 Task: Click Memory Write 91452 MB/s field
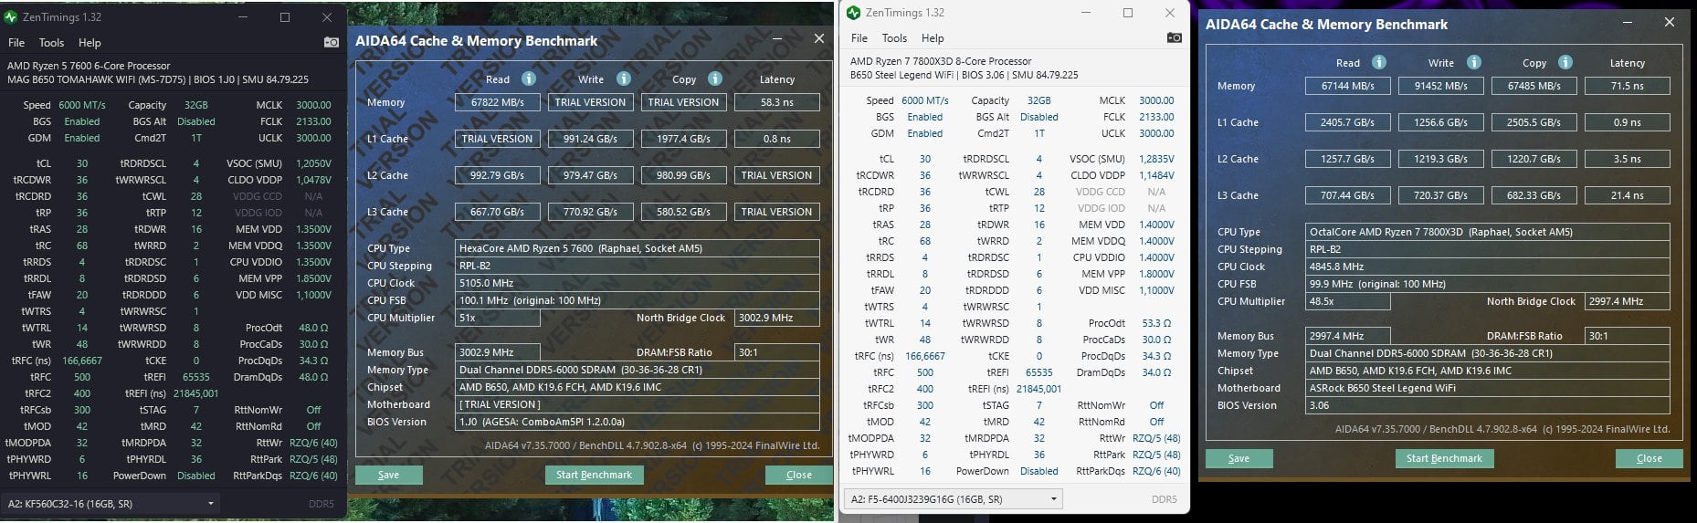[x=1440, y=86]
